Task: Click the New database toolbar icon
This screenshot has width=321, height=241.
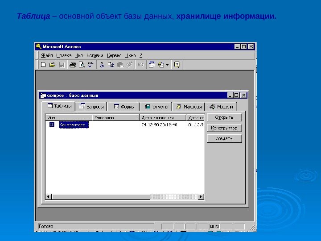Action: coord(43,65)
